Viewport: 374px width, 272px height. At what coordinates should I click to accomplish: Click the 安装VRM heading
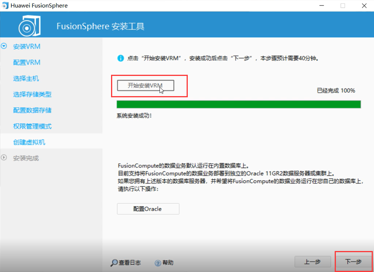[27, 47]
